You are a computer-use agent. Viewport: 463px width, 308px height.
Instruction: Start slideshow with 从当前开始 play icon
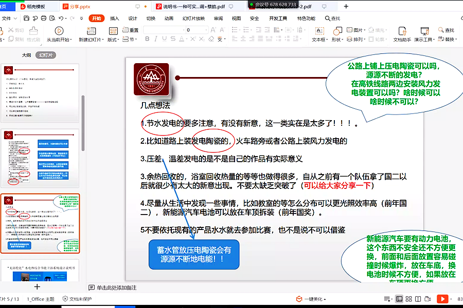click(x=59, y=31)
